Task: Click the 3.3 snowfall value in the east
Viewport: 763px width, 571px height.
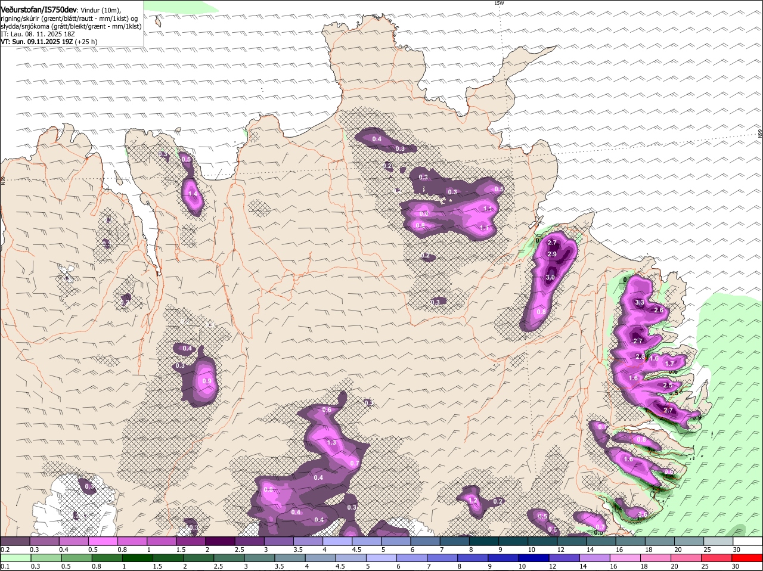Action: tap(640, 303)
